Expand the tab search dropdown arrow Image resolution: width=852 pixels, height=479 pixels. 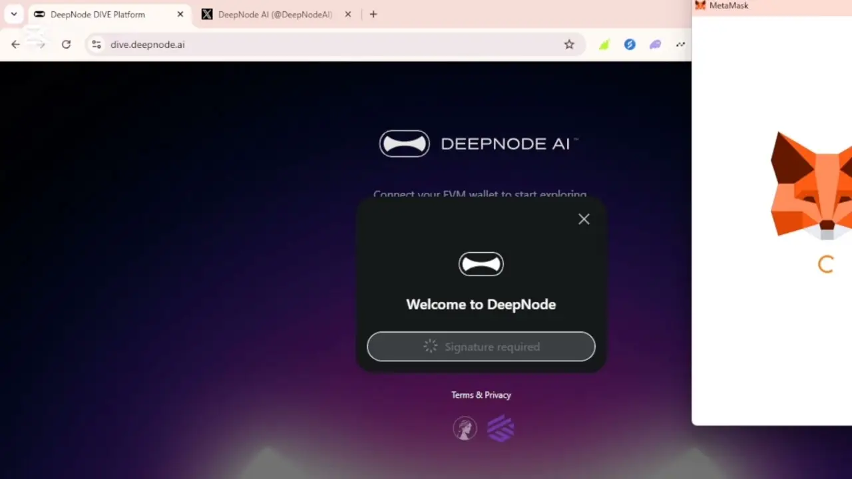13,14
